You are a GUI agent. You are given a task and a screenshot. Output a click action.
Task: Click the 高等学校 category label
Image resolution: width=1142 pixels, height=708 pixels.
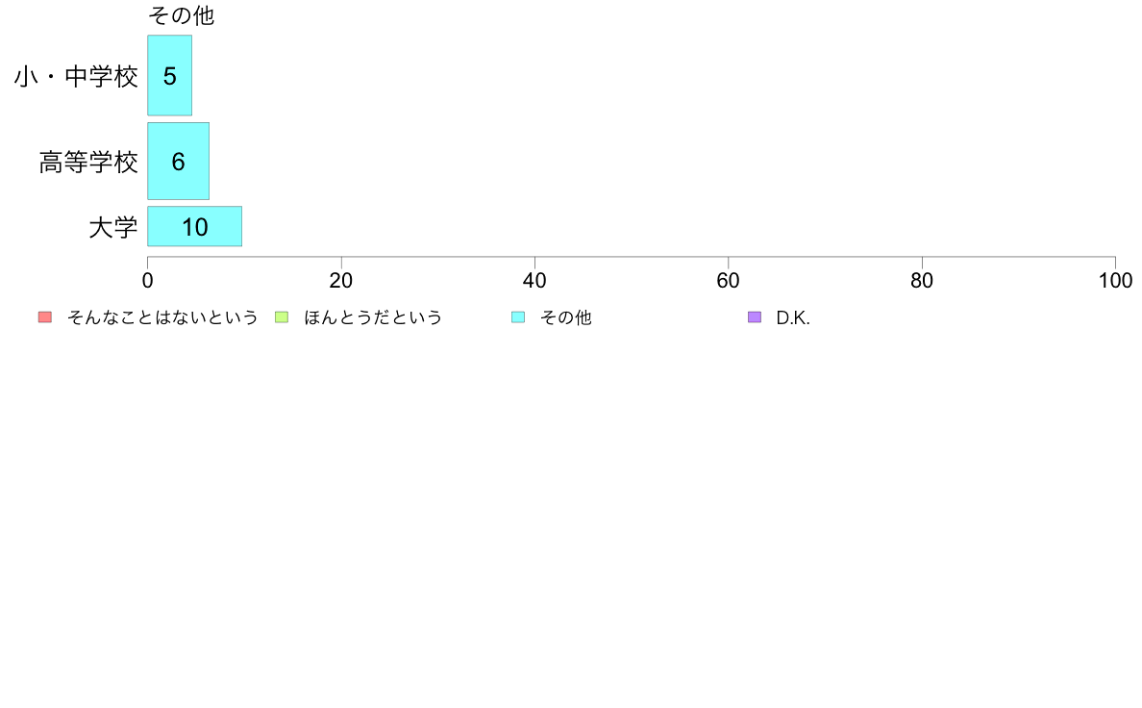(x=88, y=162)
